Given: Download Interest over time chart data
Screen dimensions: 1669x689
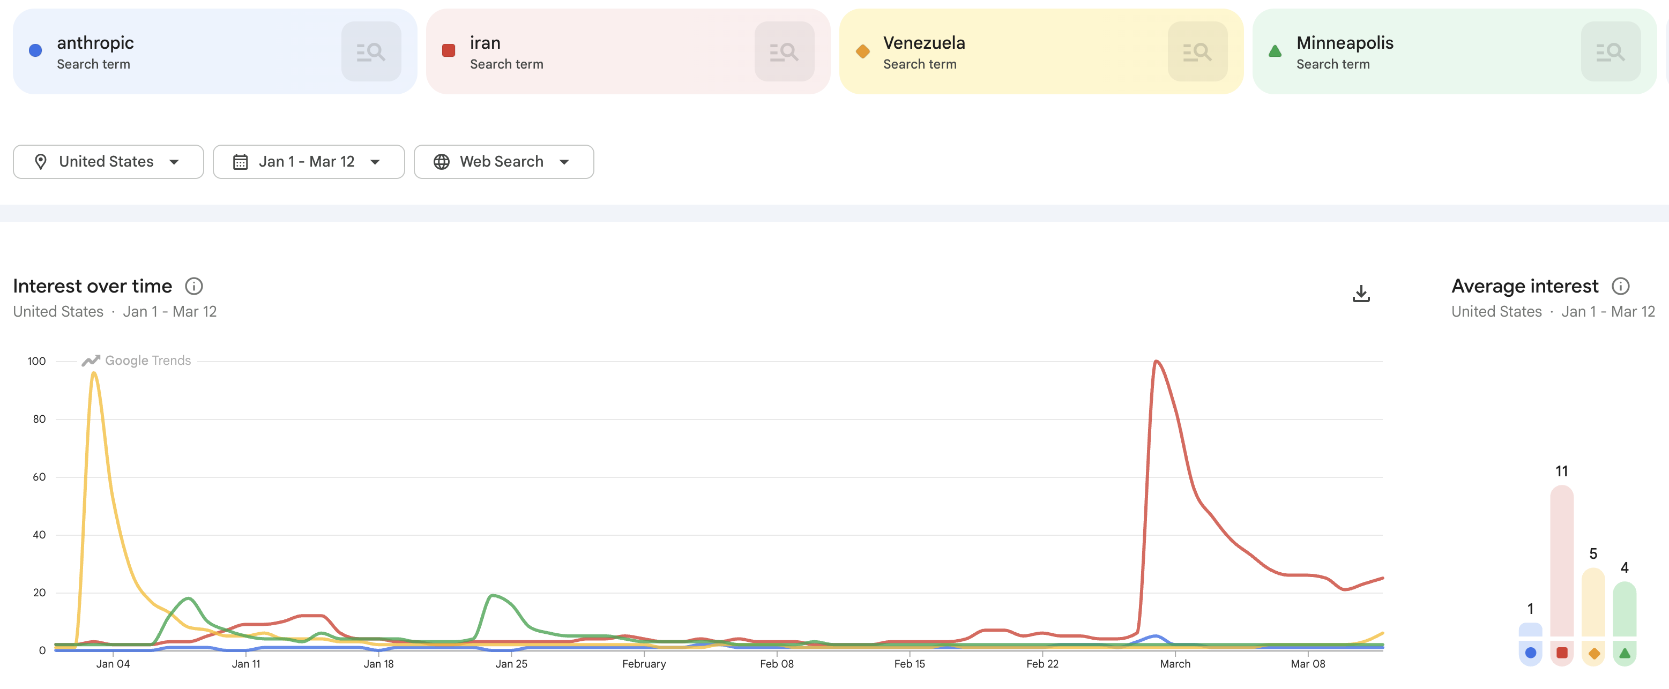Looking at the screenshot, I should (1361, 294).
